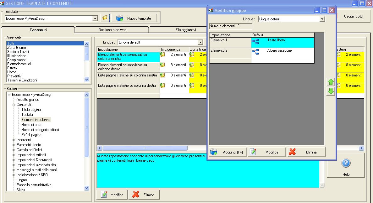Expand the Parametri utente node
This screenshot has height=203, width=373.
(x=14, y=145)
